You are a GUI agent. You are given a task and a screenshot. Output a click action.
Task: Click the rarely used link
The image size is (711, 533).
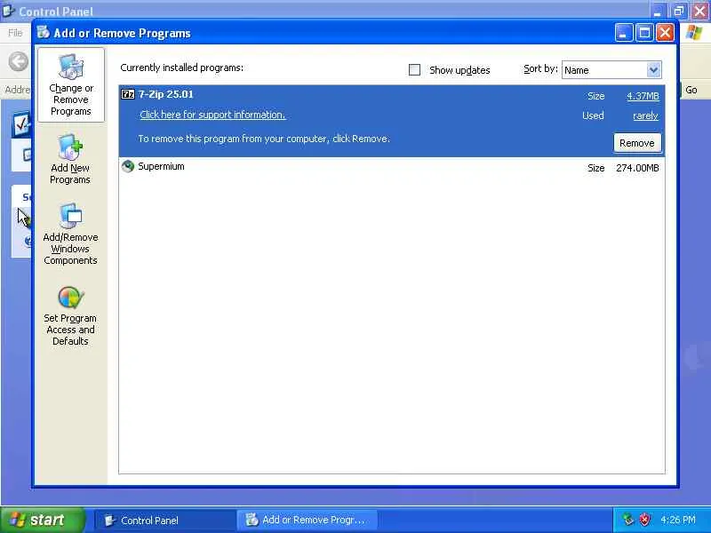(x=645, y=116)
